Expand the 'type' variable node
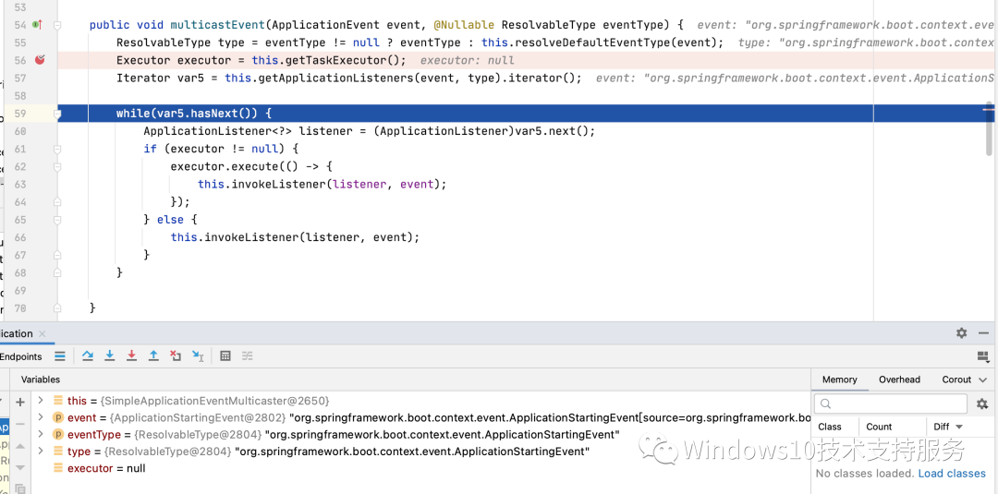 click(x=41, y=452)
